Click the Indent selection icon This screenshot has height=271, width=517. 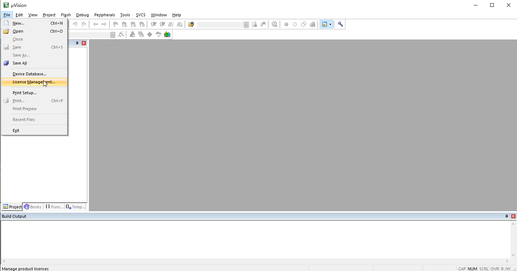(x=153, y=24)
